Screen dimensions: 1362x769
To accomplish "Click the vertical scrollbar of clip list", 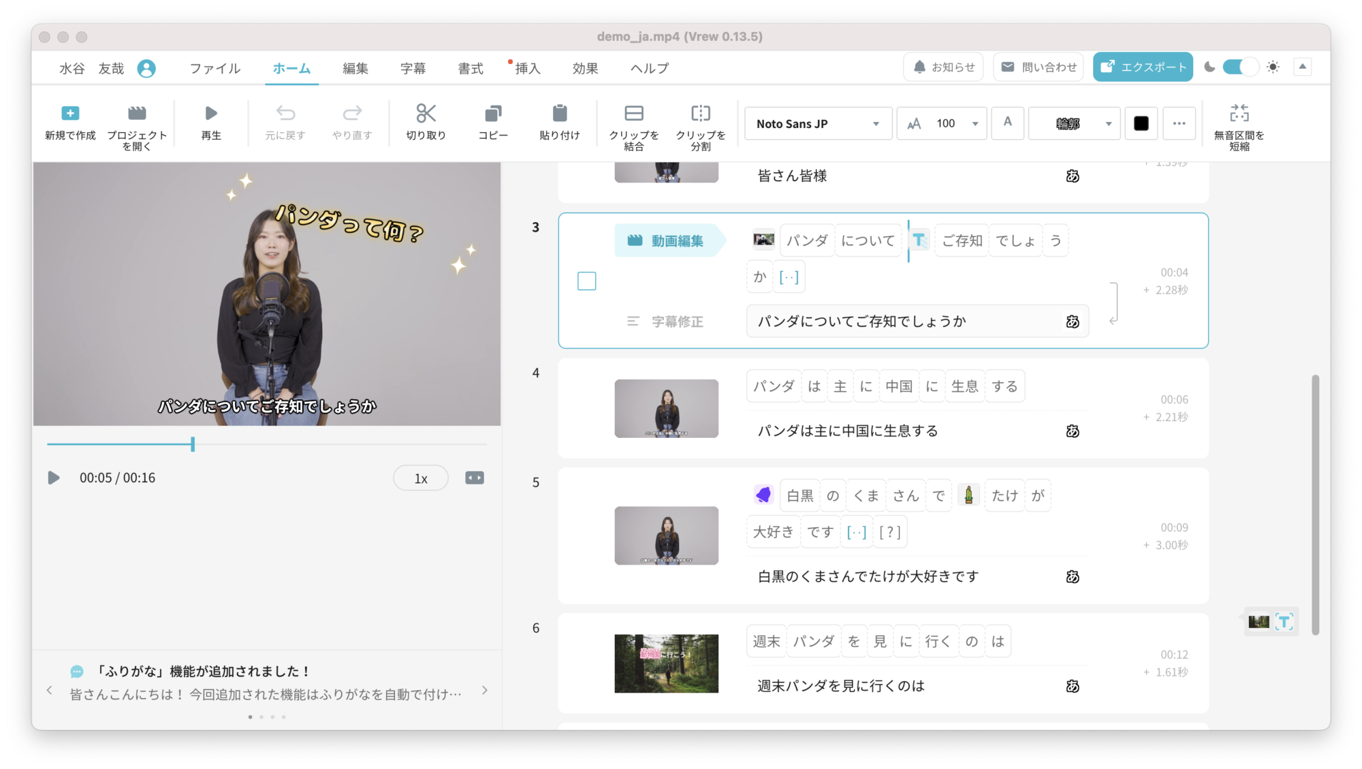I will point(1315,504).
